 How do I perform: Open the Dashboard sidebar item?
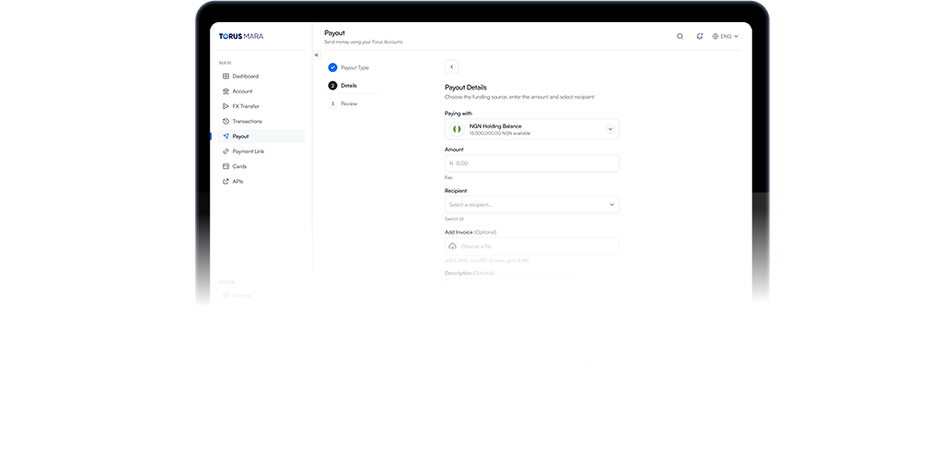click(245, 76)
